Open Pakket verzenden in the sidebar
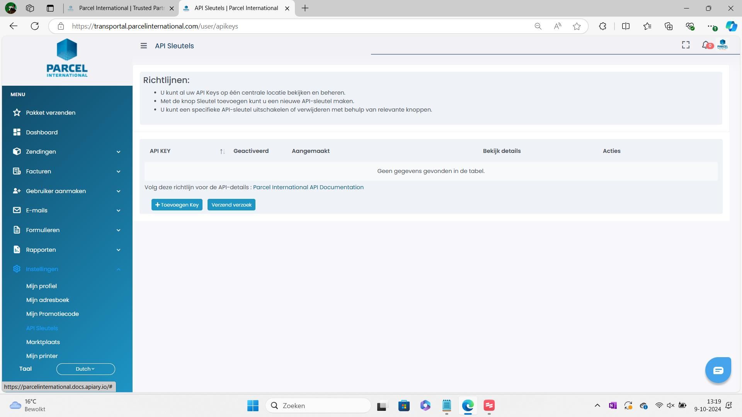Screen dimensions: 742x417 pyautogui.click(x=51, y=113)
